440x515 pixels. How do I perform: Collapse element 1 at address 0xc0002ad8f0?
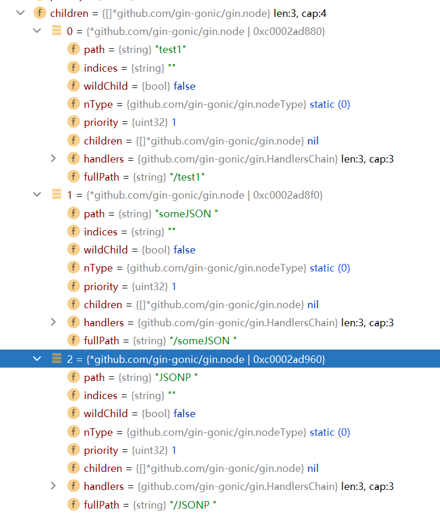coord(37,195)
